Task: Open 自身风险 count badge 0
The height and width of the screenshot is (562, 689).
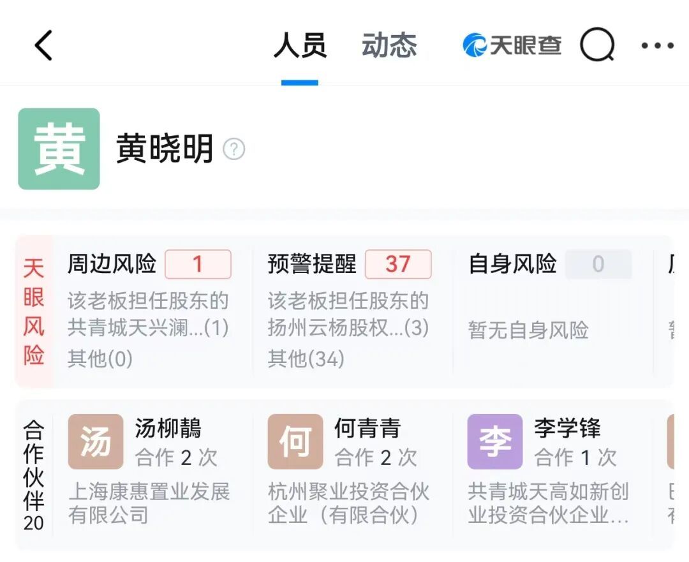Action: tap(598, 264)
